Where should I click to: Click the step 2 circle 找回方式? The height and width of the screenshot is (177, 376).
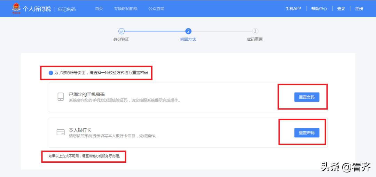188,31
